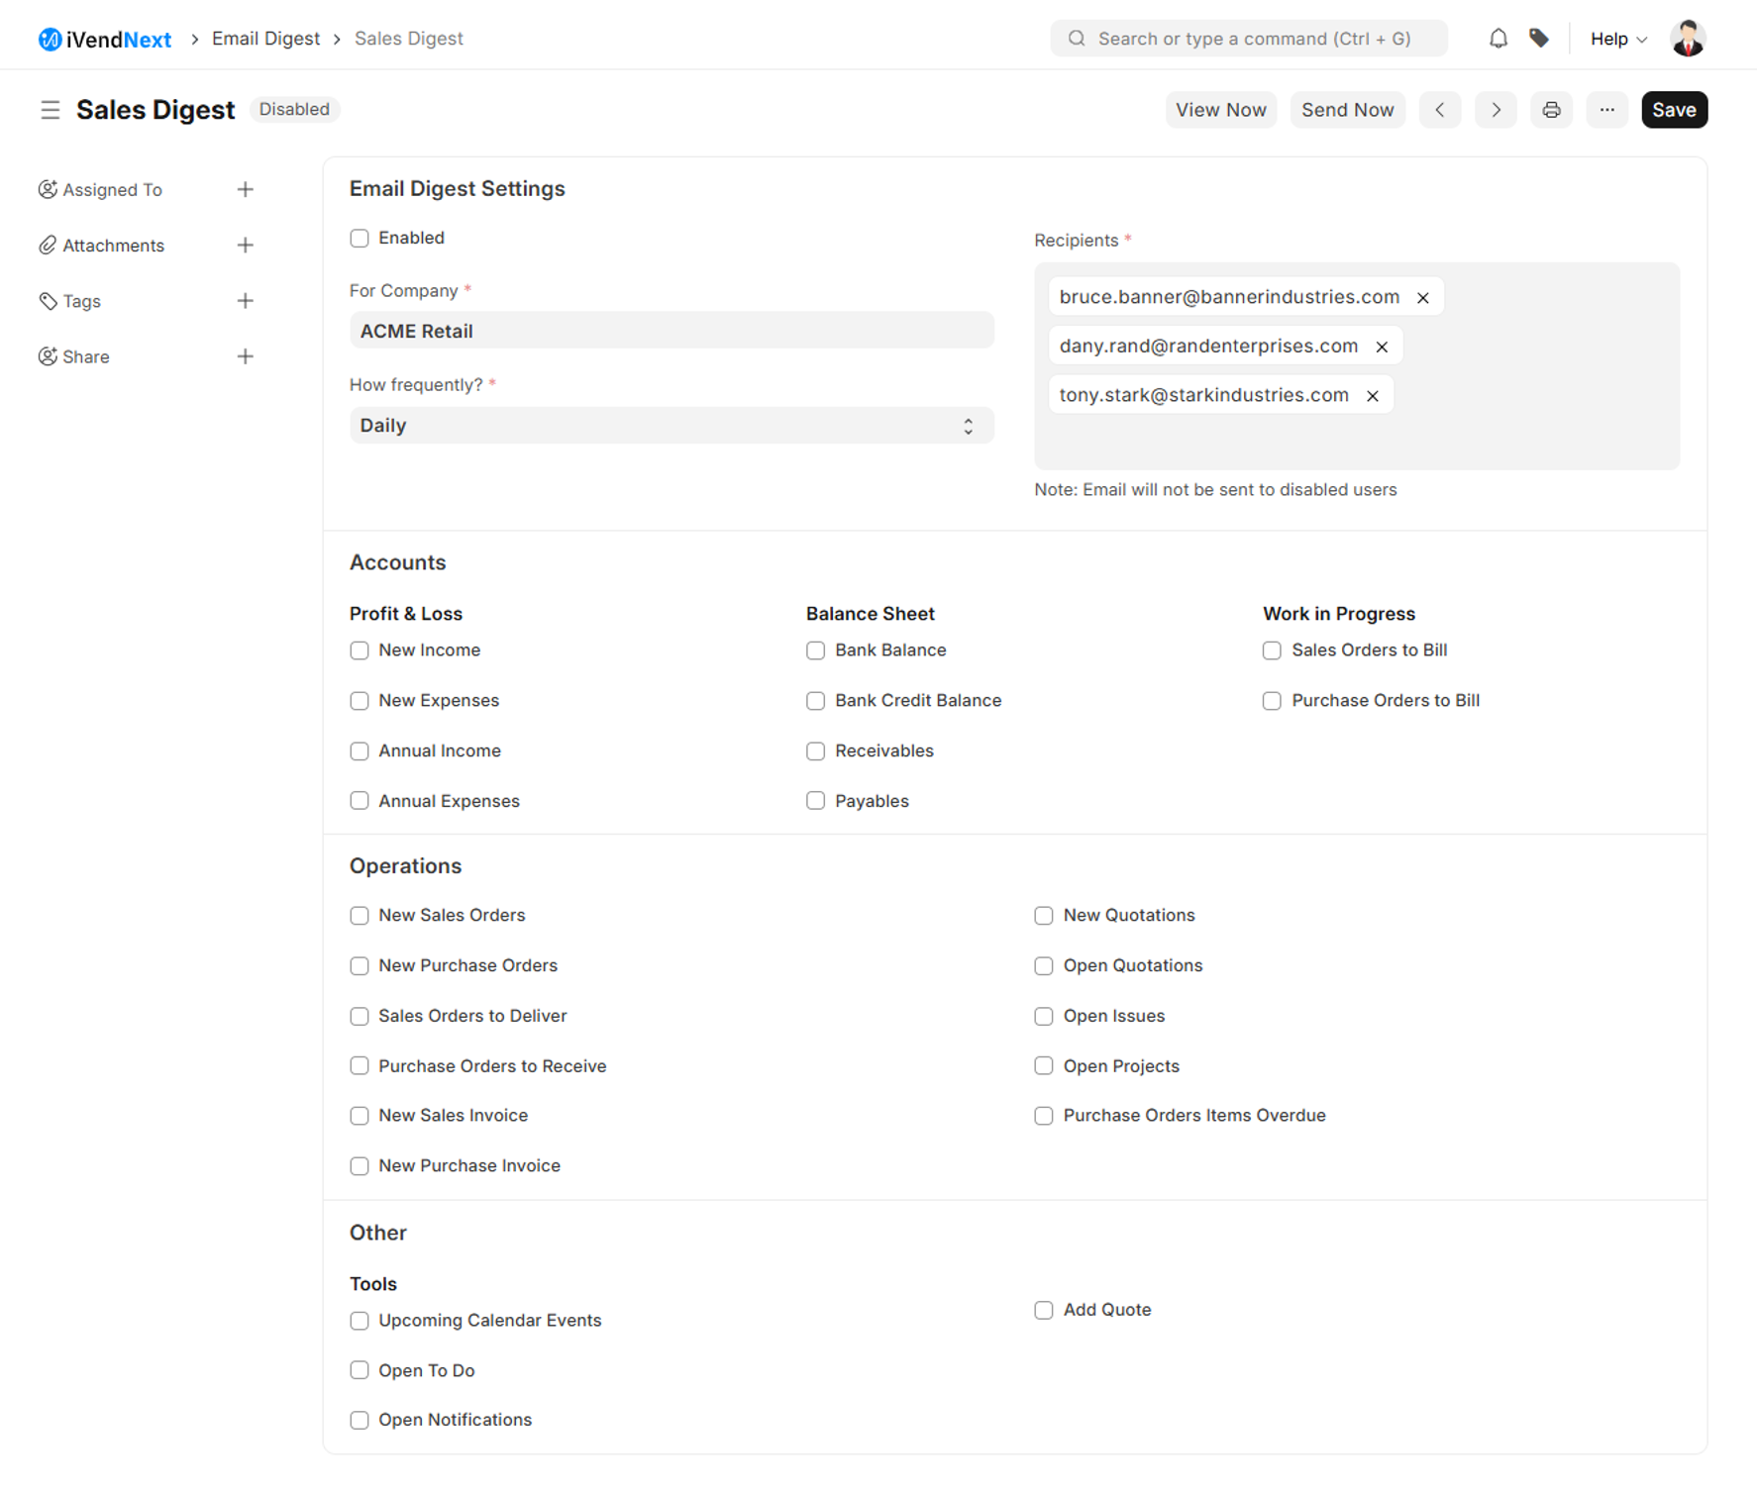Click the Send Now button
The width and height of the screenshot is (1757, 1495).
pos(1347,110)
